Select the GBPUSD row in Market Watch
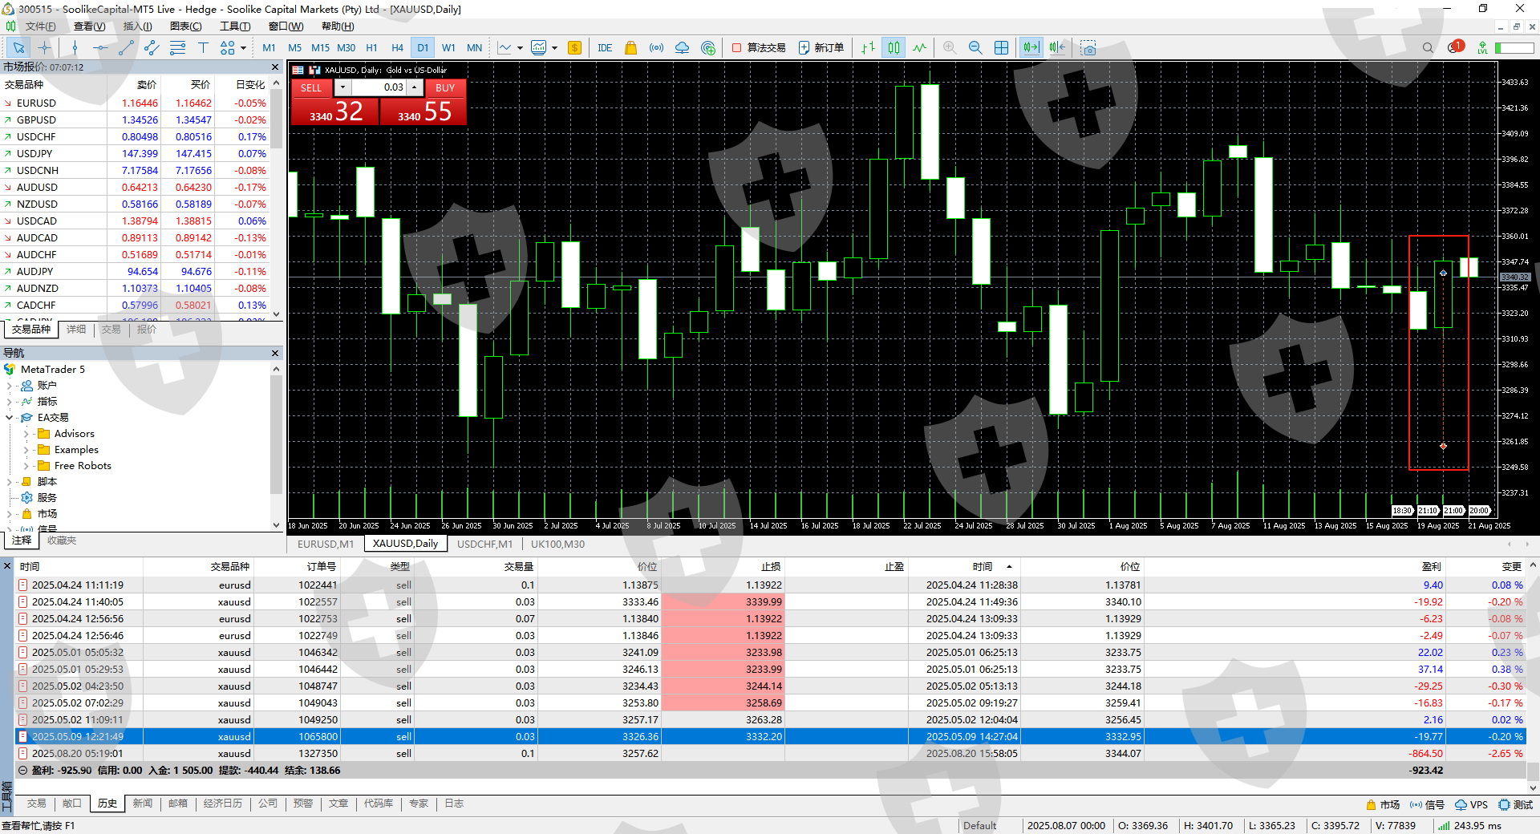Screen dimensions: 1540x834 36,120
